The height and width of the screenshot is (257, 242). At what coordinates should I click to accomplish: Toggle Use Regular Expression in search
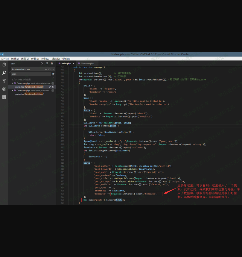[53, 69]
